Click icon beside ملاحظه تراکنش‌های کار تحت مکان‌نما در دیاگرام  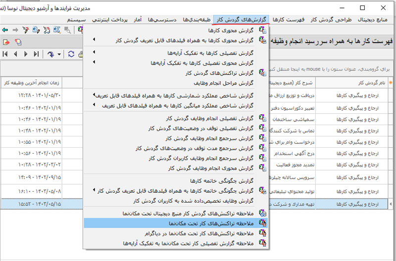pos(262,233)
